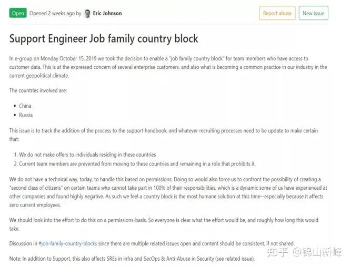Click paragraph starting "We do not have a technical"
351x267 pixels.
click(168, 192)
